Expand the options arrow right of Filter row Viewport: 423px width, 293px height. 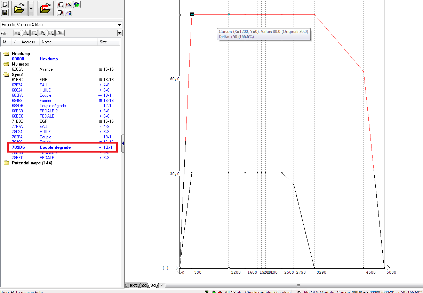pos(120,33)
